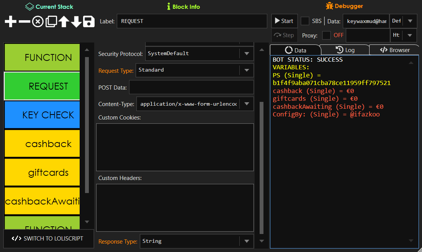Click Switch to LoliScript button
This screenshot has width=422, height=252.
click(x=48, y=238)
